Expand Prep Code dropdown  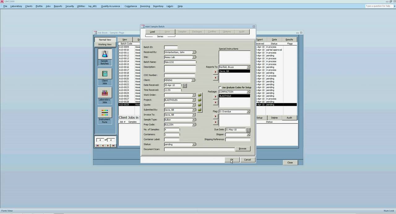tap(194, 125)
